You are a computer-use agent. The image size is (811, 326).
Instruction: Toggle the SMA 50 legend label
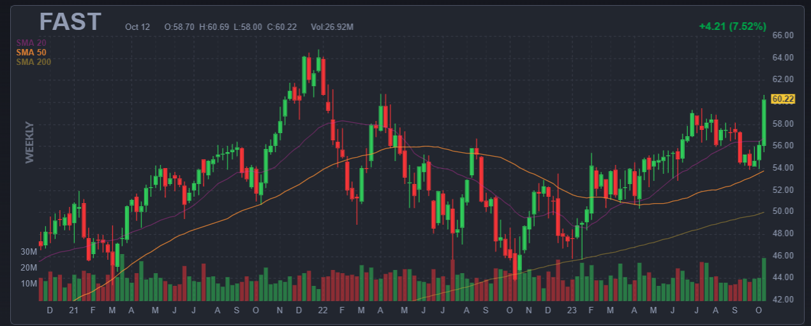click(31, 52)
